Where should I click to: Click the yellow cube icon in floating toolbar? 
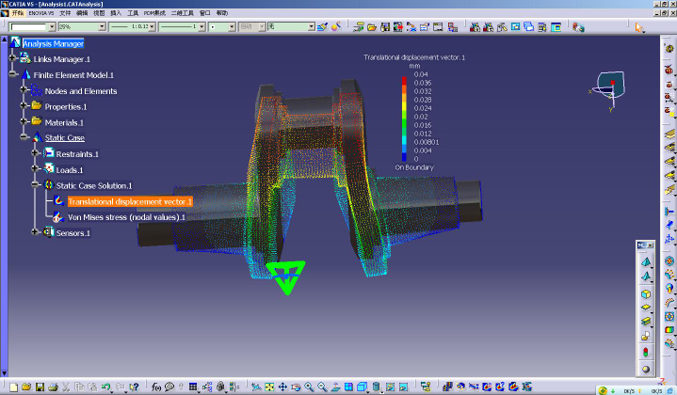pyautogui.click(x=646, y=293)
